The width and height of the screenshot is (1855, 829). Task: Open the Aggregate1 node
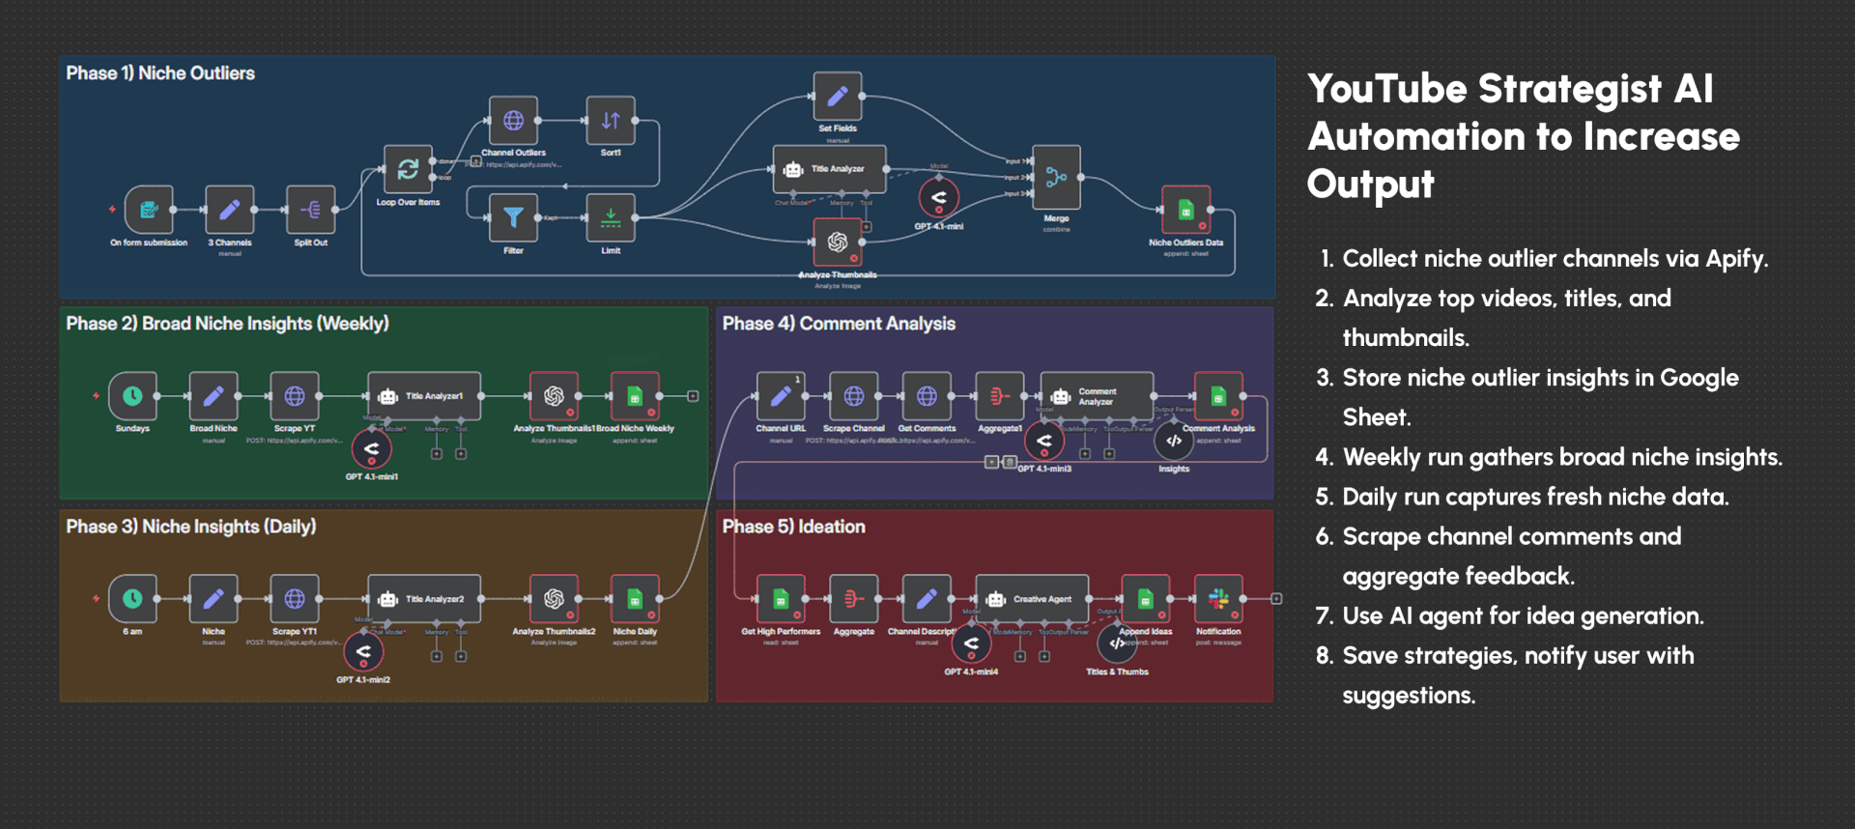[x=1000, y=396]
